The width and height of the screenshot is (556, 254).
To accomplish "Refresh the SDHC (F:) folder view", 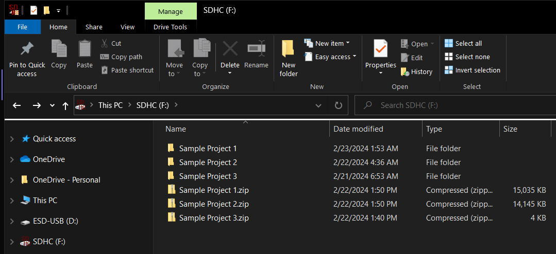I will (339, 105).
